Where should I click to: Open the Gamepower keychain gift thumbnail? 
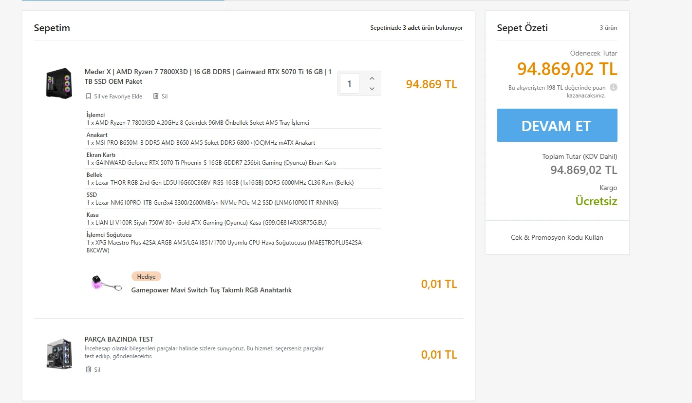(106, 283)
